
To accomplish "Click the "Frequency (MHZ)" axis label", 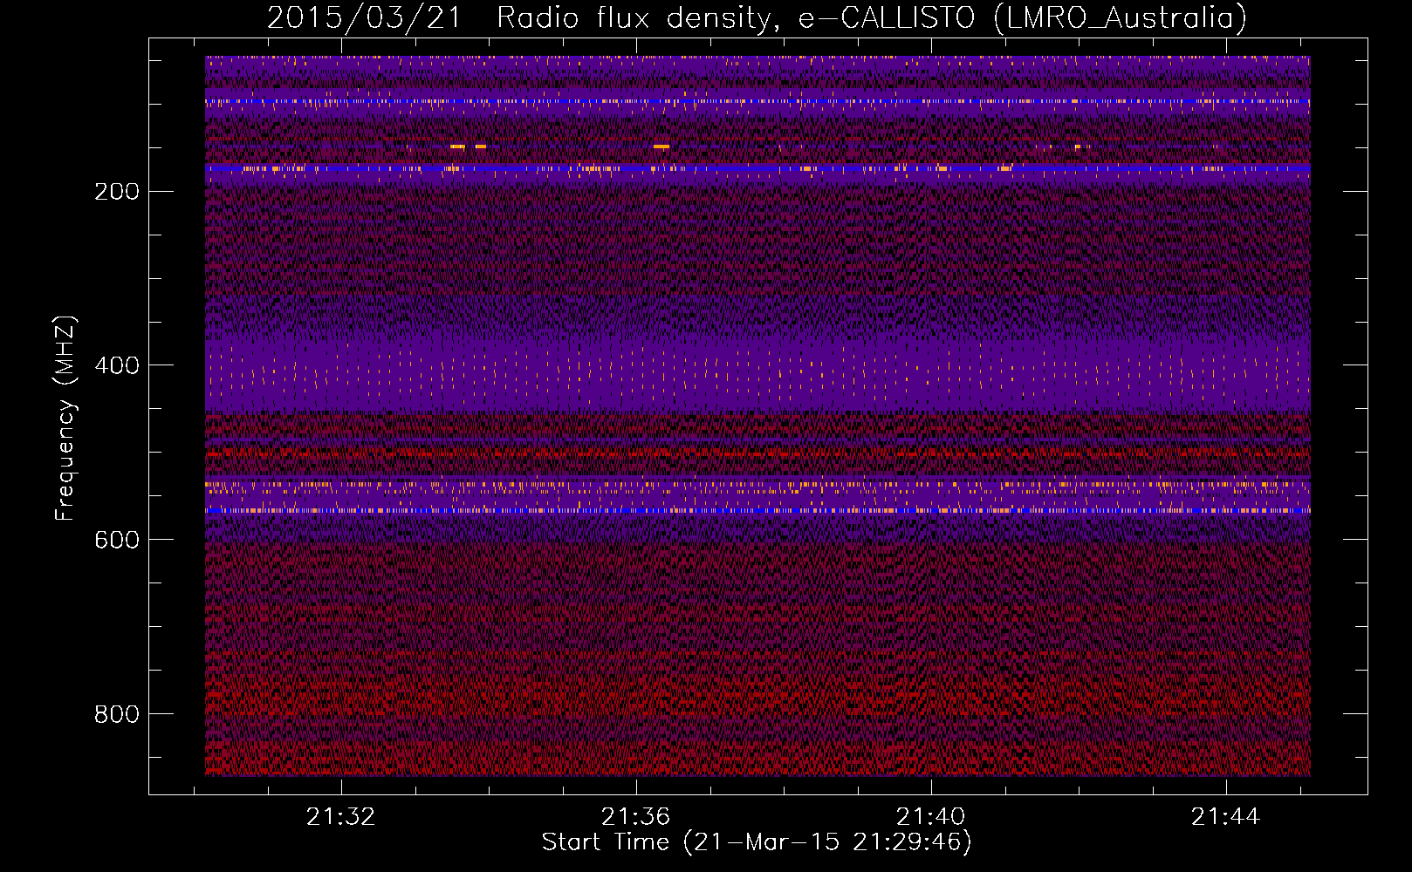I will click(65, 419).
